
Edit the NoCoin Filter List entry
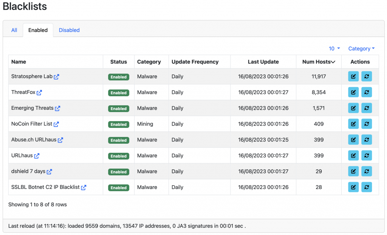[x=353, y=124]
